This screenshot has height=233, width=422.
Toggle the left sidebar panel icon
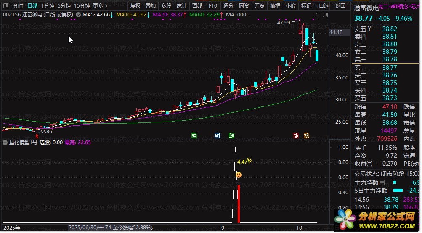[x=5, y=5]
